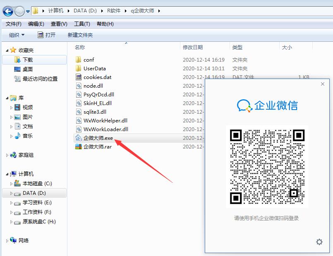The image size is (333, 256).
Task: Sort by the 类型 column header
Action: [237, 47]
